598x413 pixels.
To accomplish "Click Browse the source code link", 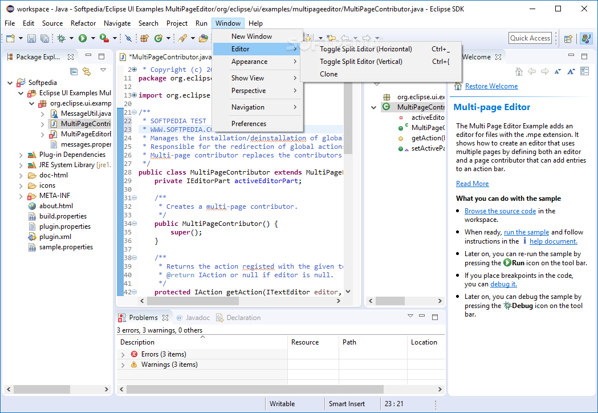I will coord(500,211).
